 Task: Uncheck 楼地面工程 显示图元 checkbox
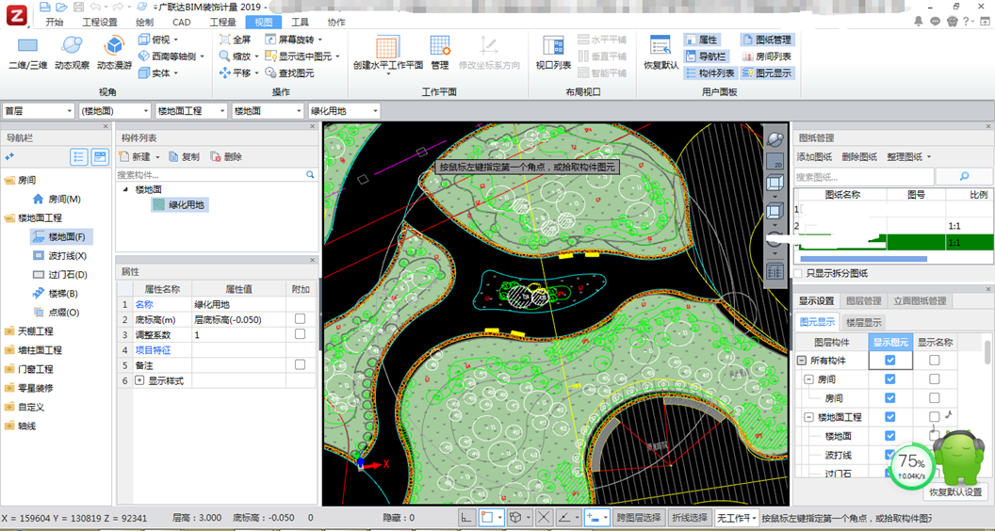889,417
